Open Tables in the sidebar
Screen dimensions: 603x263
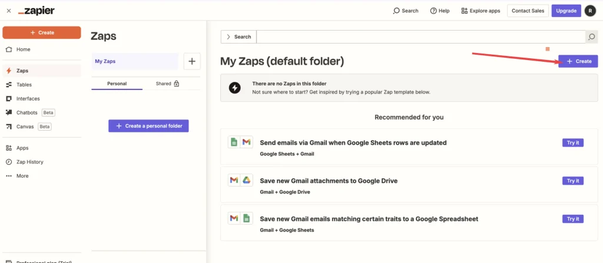[42, 85]
